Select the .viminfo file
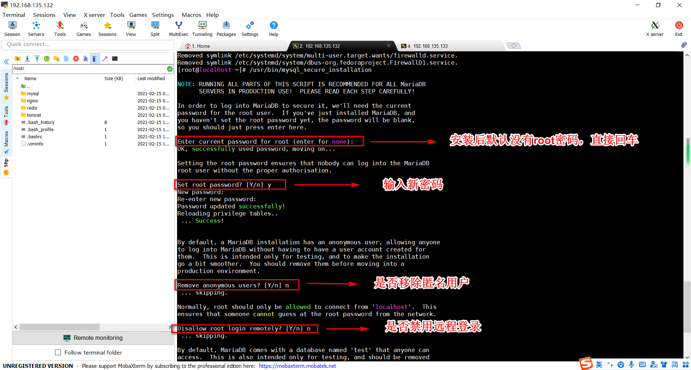Screen dimensions: 691x370 coord(35,144)
